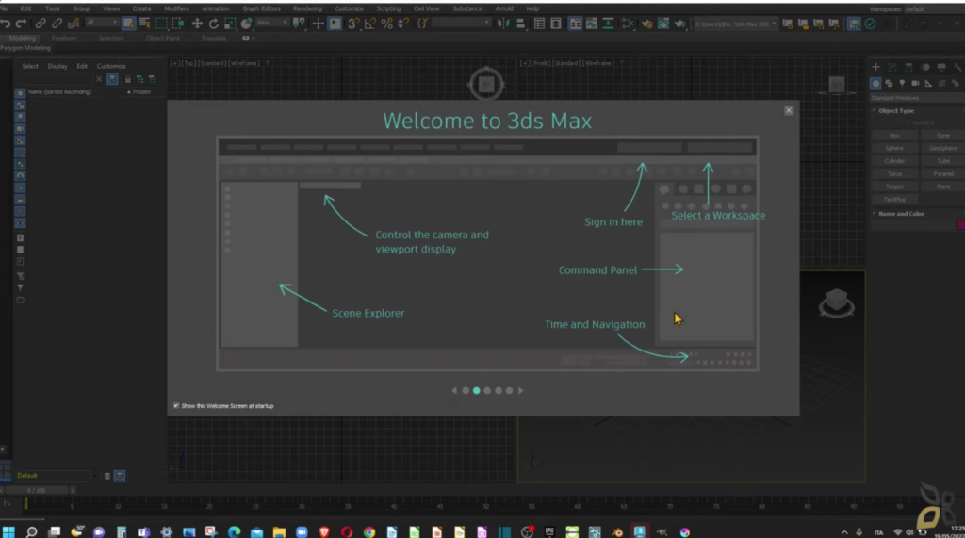The width and height of the screenshot is (965, 538).
Task: Toggle the Ribbon display icon
Action: tap(576, 24)
